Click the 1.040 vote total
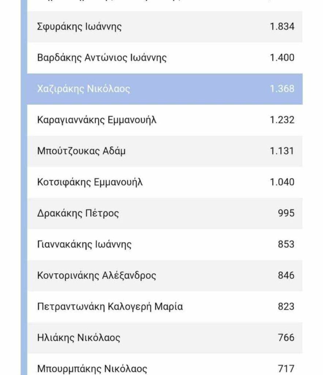Image resolution: width=323 pixels, height=375 pixels. [282, 182]
